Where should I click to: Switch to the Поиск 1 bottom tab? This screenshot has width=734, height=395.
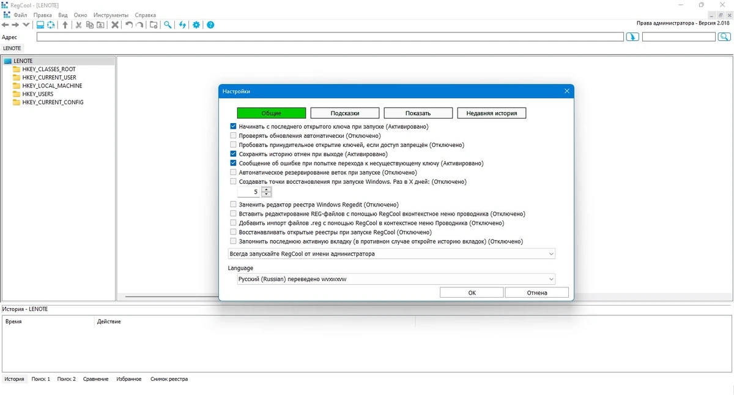[x=41, y=379]
